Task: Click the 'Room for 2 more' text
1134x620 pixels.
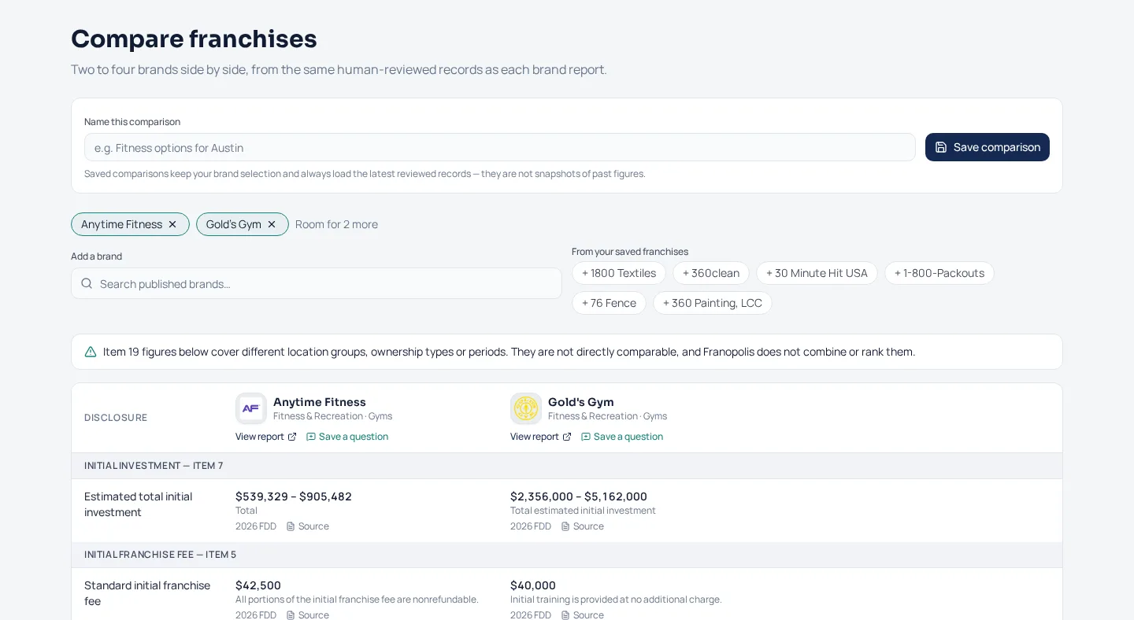Action: click(x=336, y=224)
